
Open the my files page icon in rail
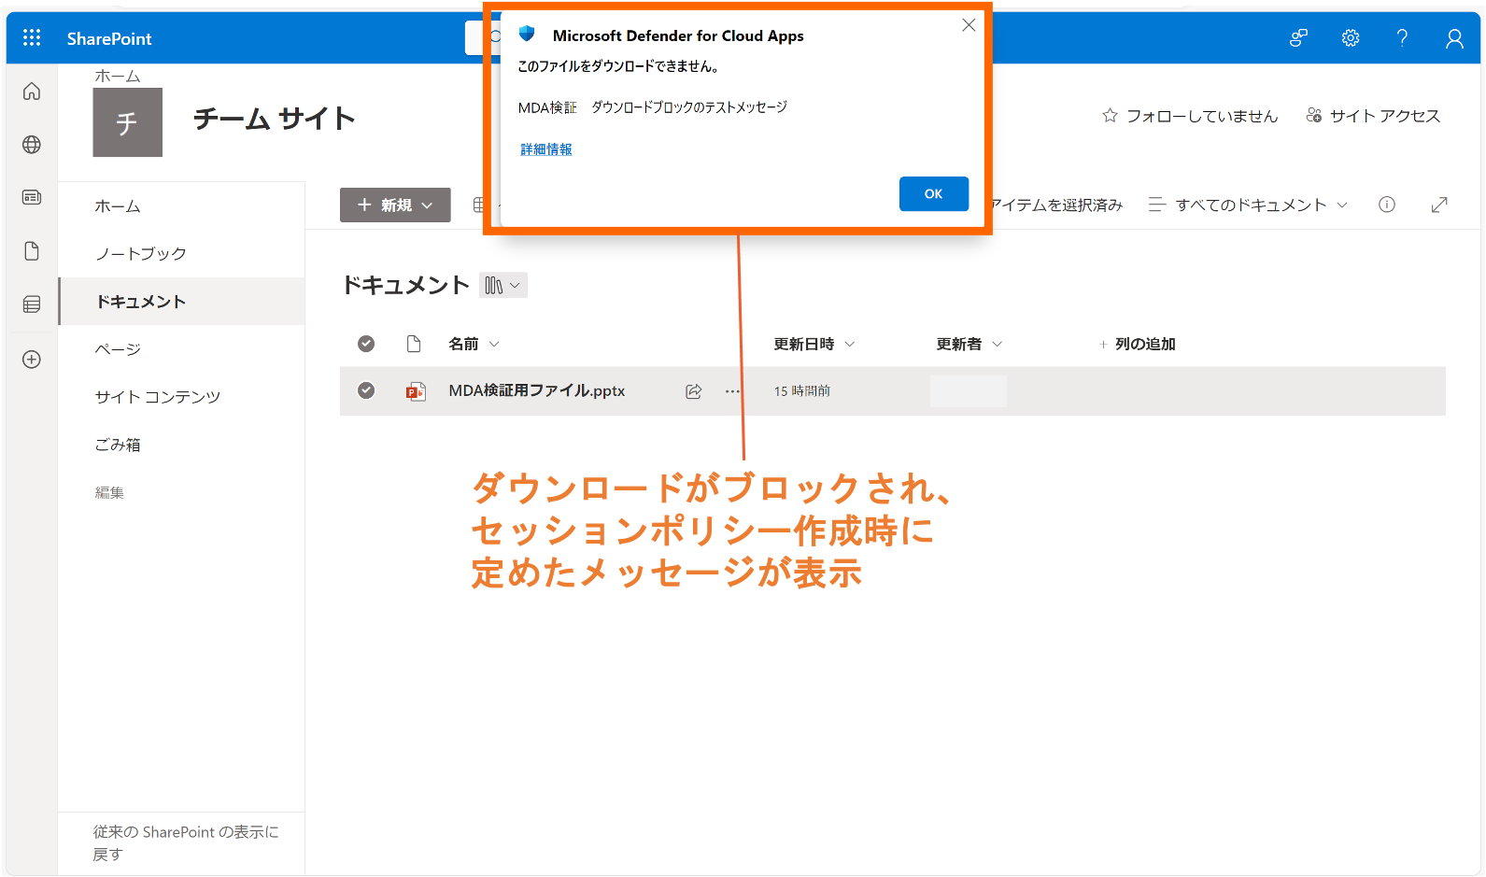(32, 251)
